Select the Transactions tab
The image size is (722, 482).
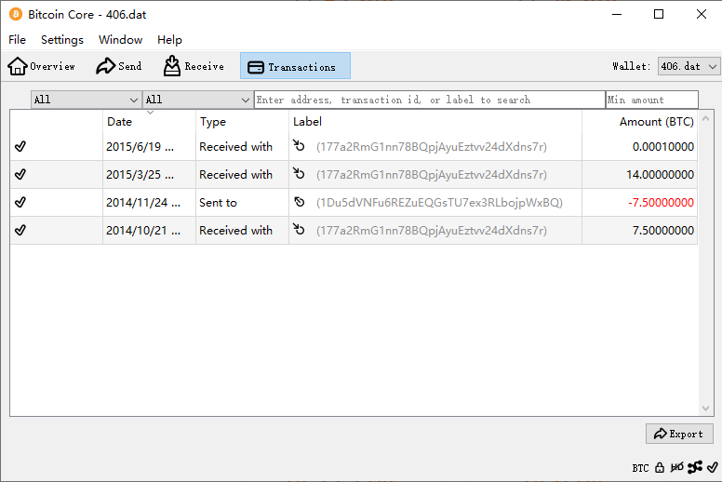295,66
